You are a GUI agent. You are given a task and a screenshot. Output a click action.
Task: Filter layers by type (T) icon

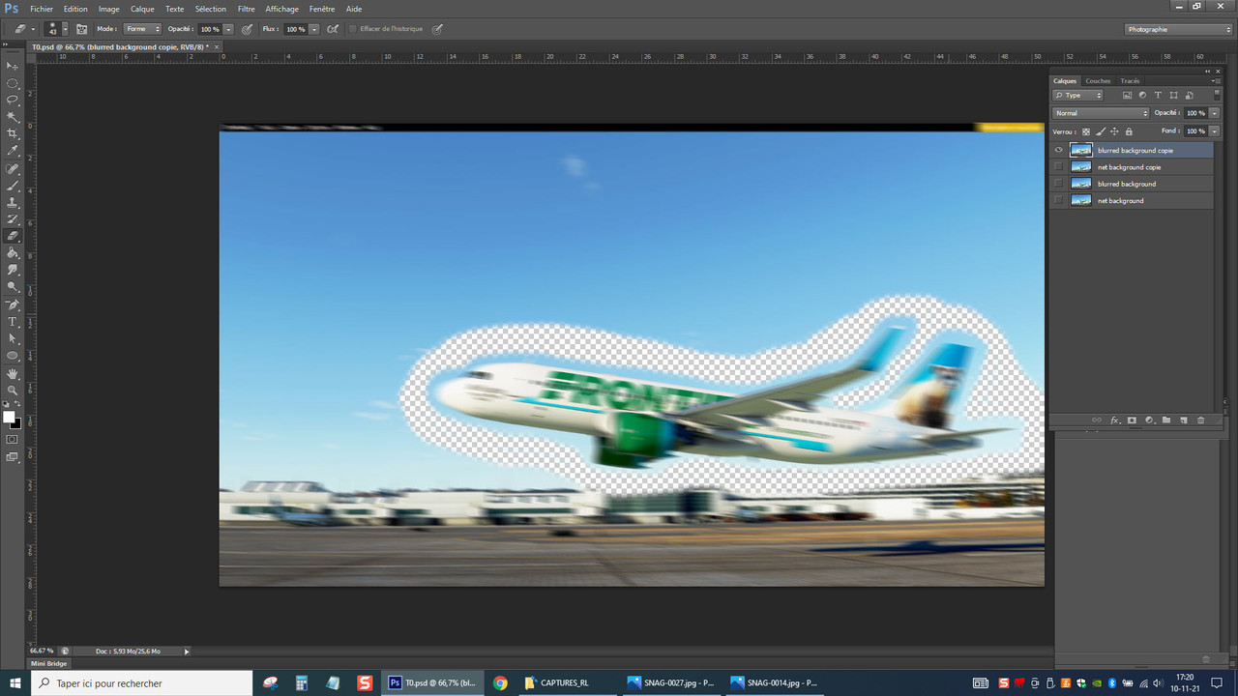pos(1158,96)
